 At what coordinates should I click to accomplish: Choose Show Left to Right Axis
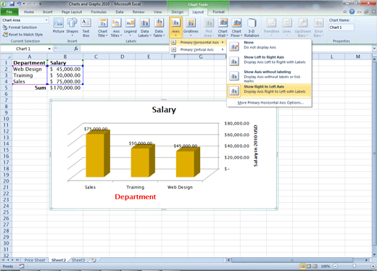coord(269,60)
